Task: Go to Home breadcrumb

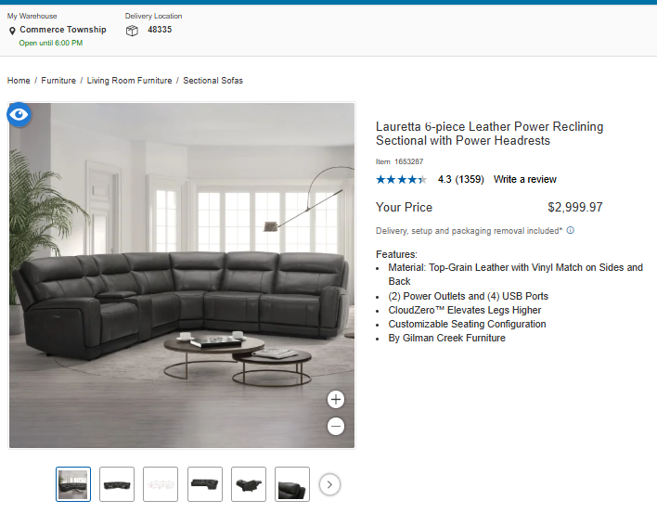Action: tap(19, 81)
